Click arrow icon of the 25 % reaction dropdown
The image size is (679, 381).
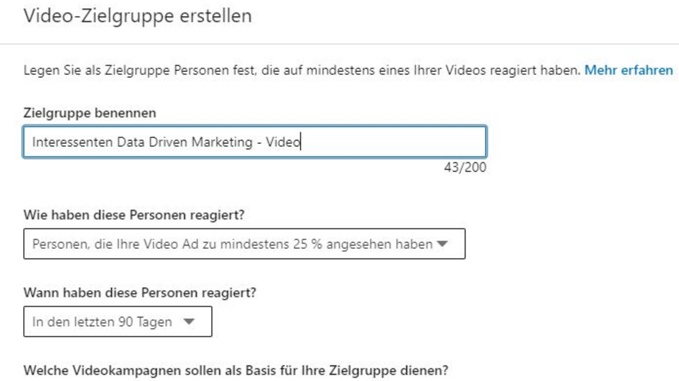pyautogui.click(x=443, y=244)
